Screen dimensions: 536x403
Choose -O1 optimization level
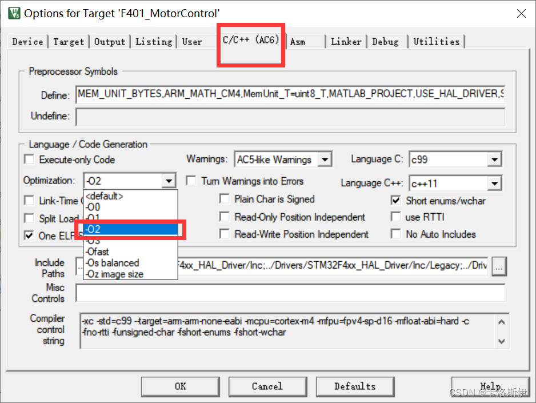click(131, 217)
